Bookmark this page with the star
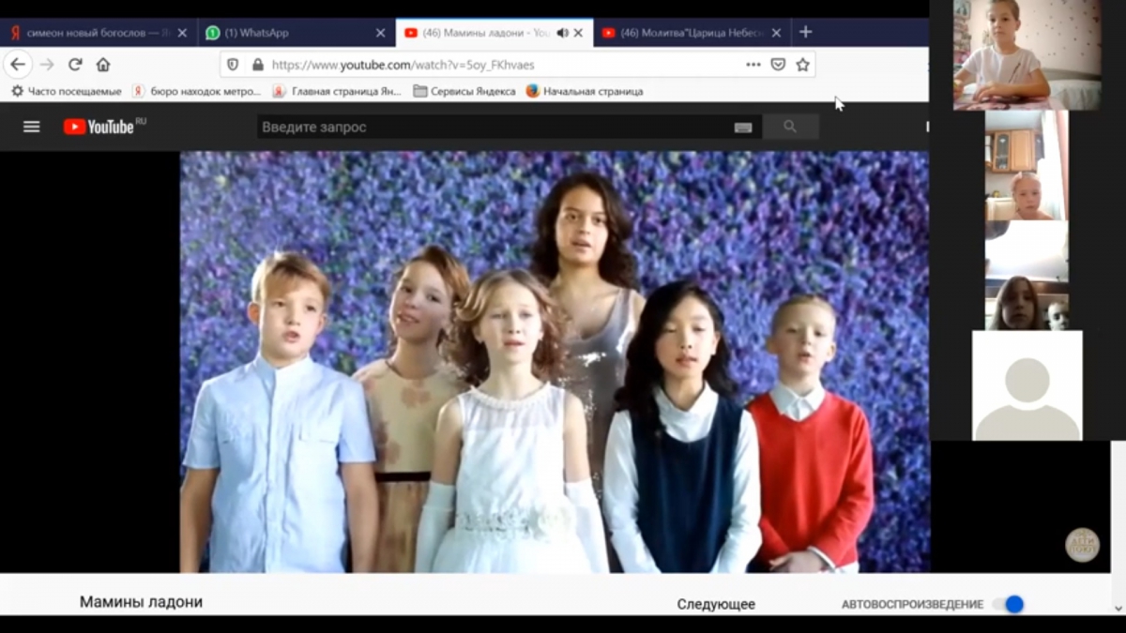Screen dimensions: 1126x633 (x=802, y=65)
